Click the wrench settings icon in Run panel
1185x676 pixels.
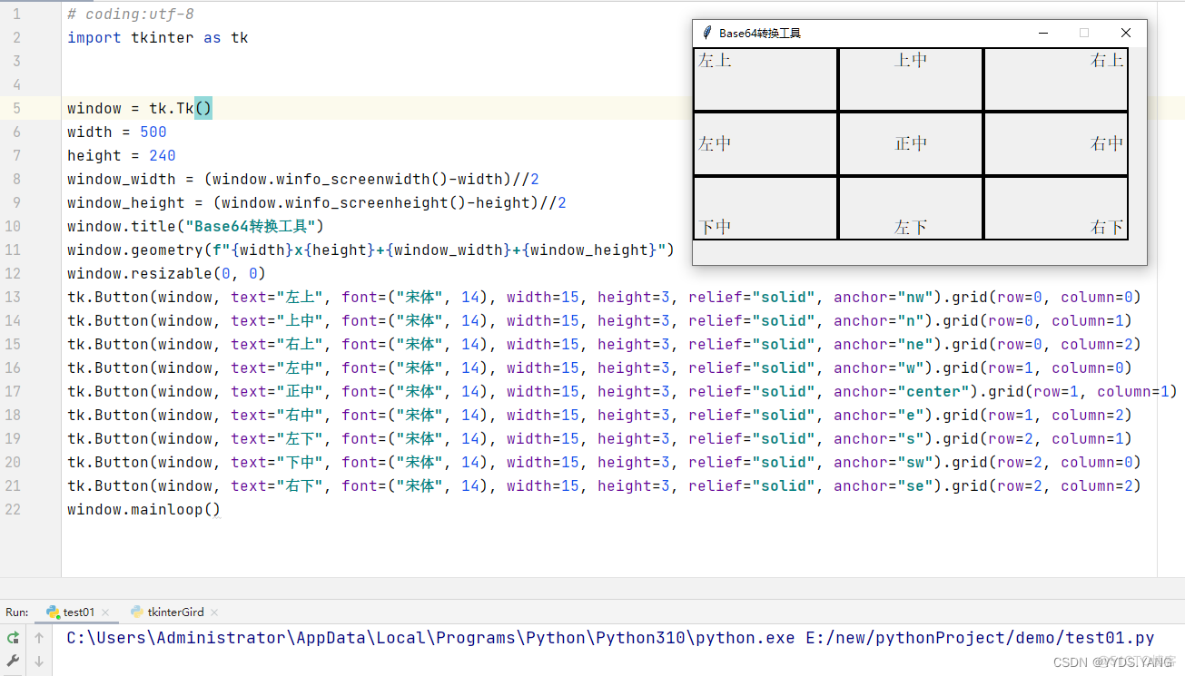(x=13, y=661)
